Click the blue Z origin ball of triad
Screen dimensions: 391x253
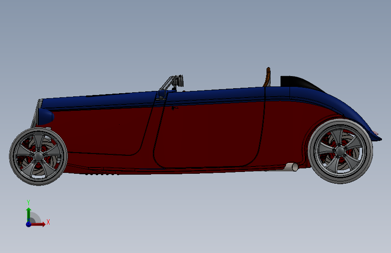[x=28, y=224]
